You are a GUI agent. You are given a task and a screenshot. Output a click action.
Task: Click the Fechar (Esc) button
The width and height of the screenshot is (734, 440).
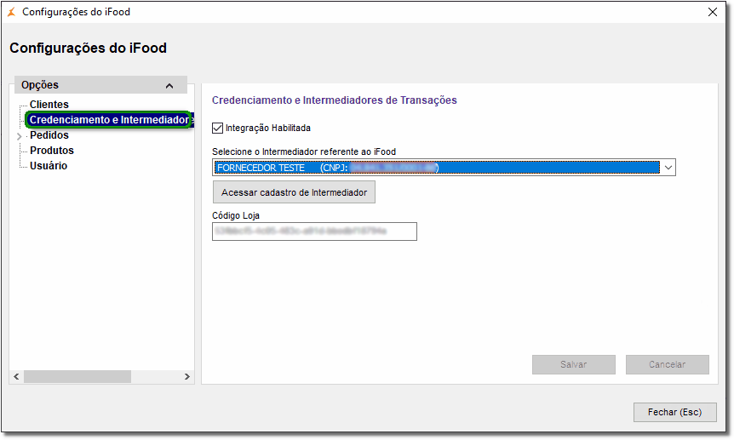[674, 413]
